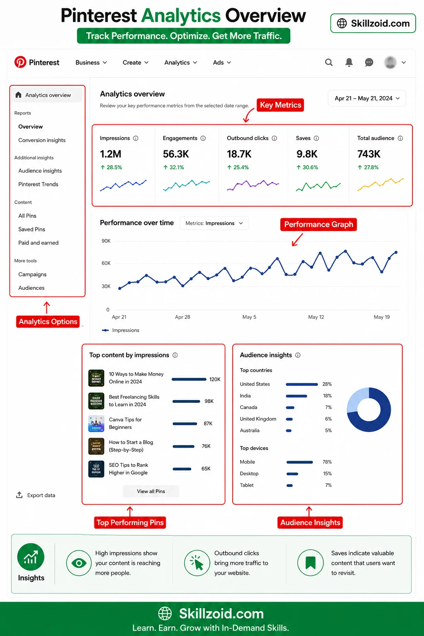Click the Outbound clicks 18.7K value
The height and width of the screenshot is (636, 424).
click(x=239, y=154)
